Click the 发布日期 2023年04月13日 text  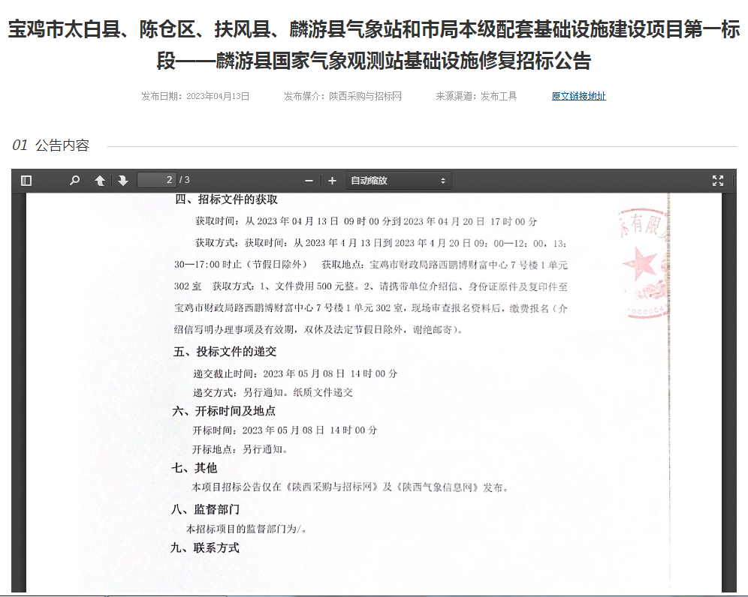coord(195,96)
